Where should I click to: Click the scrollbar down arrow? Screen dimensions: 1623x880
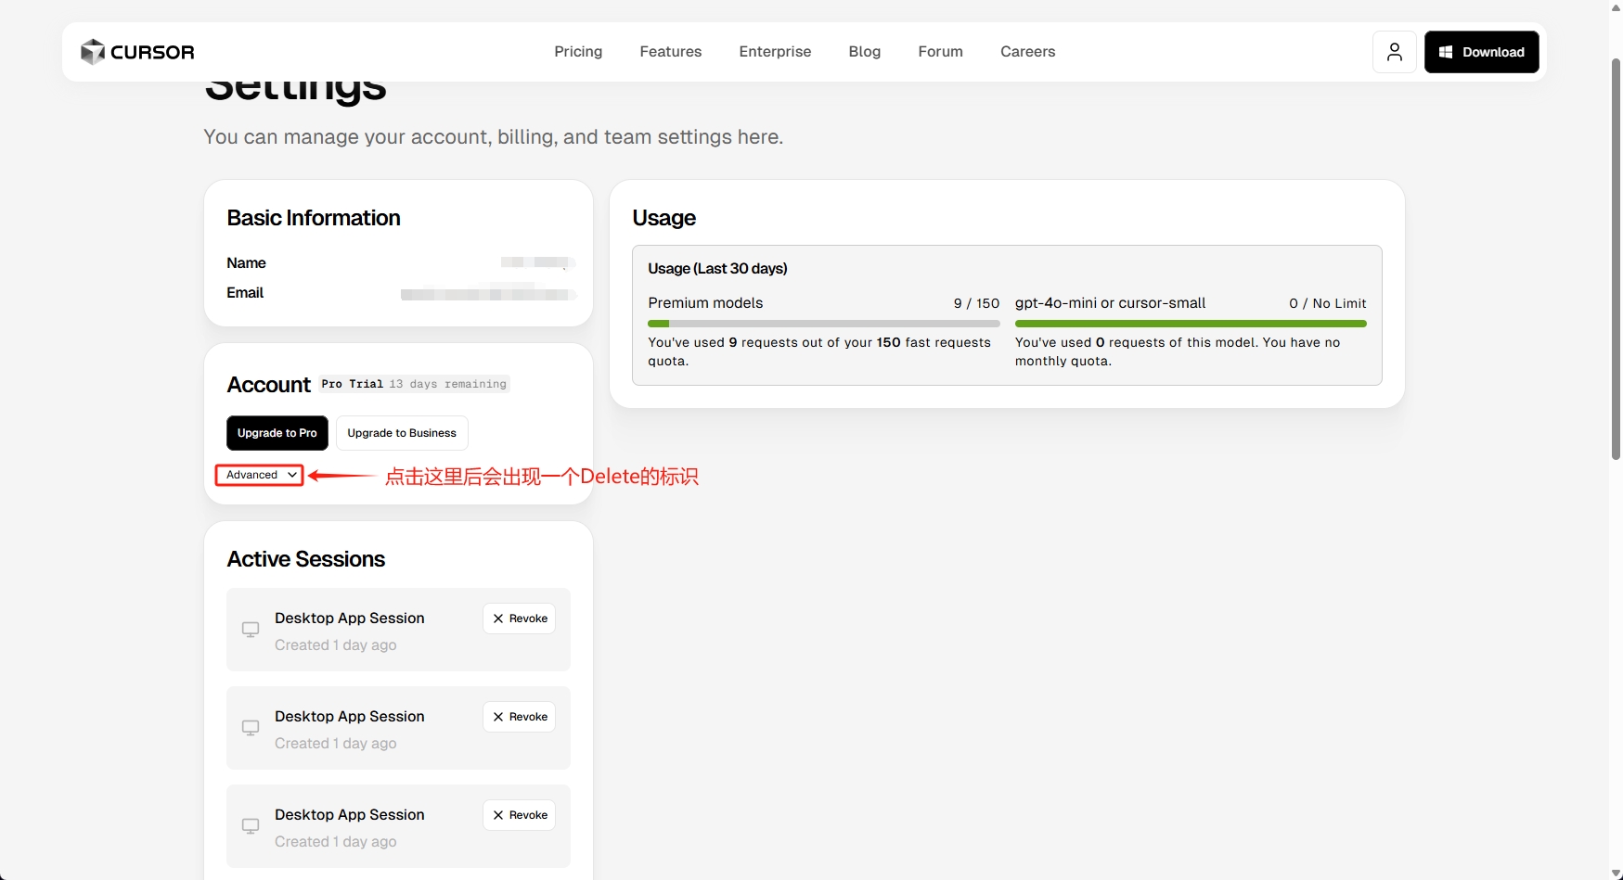[1616, 873]
